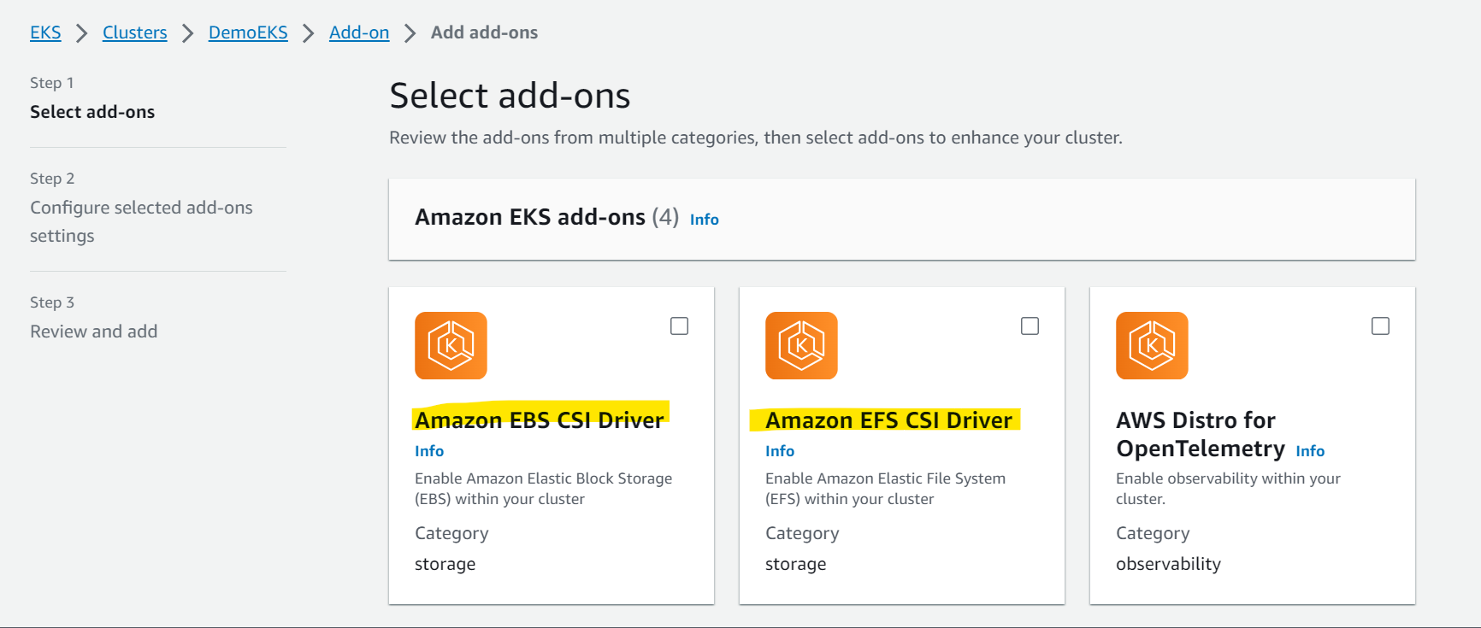Enable the AWS Distro for OpenTelemetry checkbox
Image resolution: width=1481 pixels, height=628 pixels.
tap(1380, 326)
